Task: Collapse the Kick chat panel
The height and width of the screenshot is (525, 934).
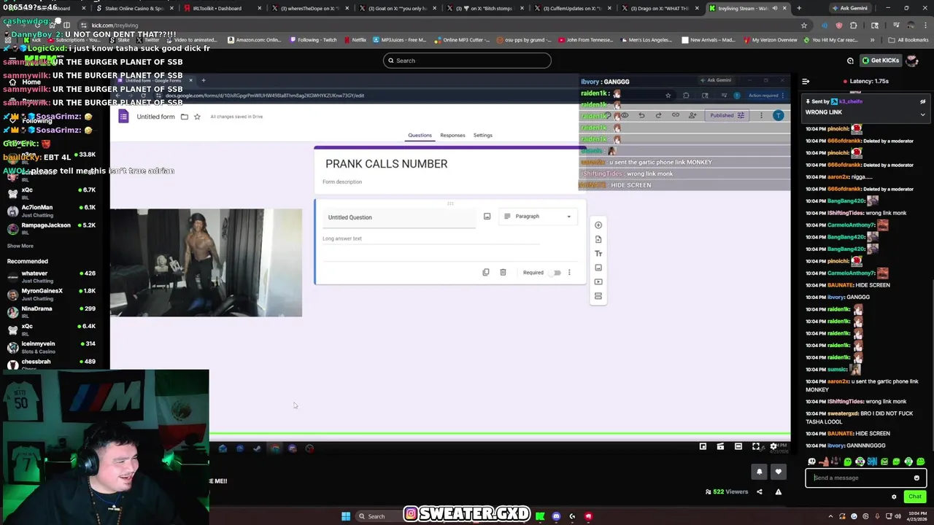Action: click(x=806, y=82)
